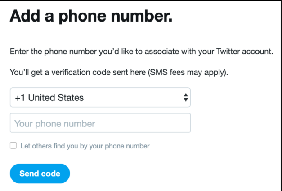Expand country code list via upward triangle
Screen dimensions: 282x191
(x=186, y=95)
